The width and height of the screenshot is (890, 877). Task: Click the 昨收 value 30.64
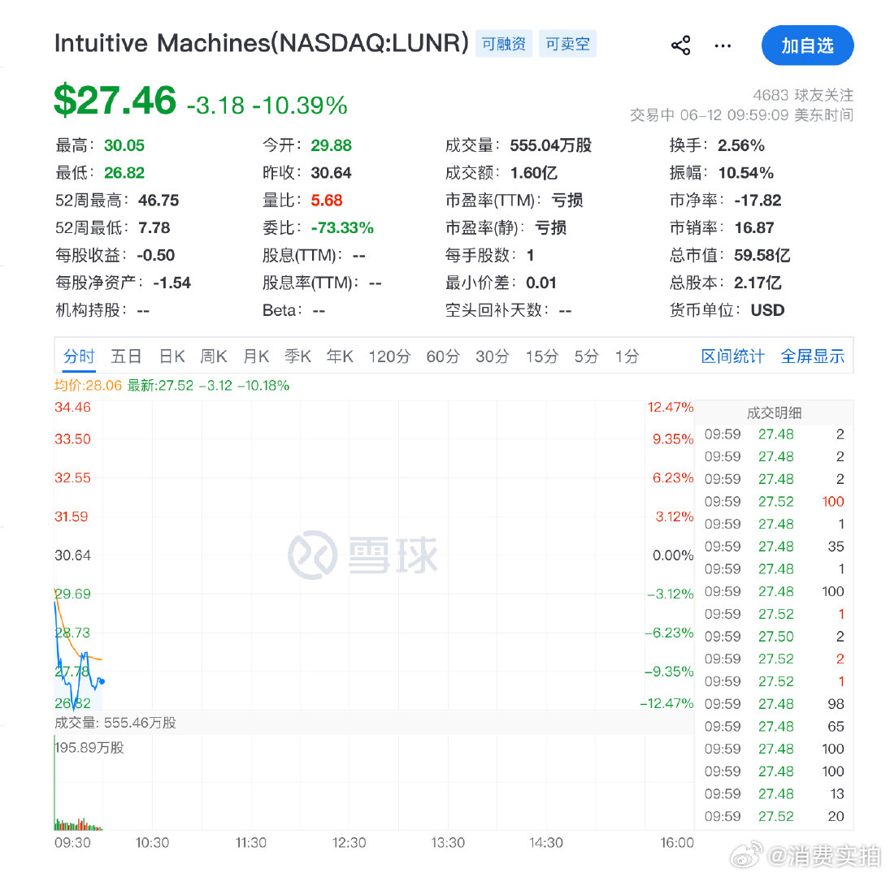(x=332, y=173)
